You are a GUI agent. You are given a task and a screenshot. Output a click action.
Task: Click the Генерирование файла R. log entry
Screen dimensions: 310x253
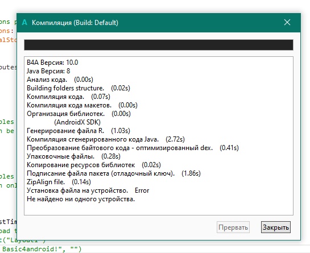coord(78,131)
